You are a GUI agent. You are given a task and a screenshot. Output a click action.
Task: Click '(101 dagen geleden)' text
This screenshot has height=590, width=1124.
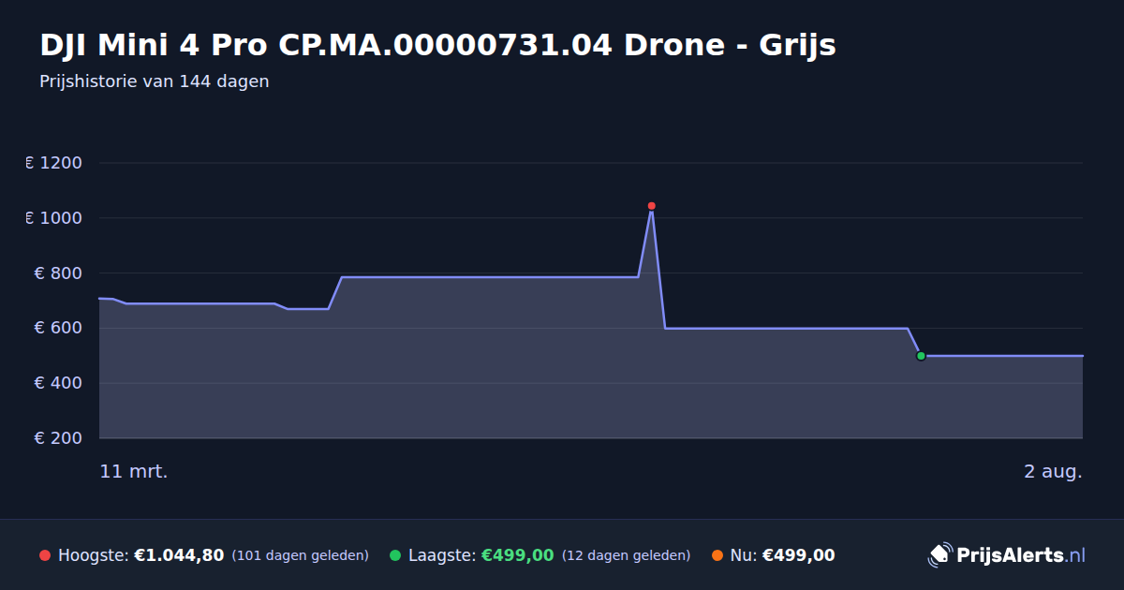pyautogui.click(x=300, y=555)
